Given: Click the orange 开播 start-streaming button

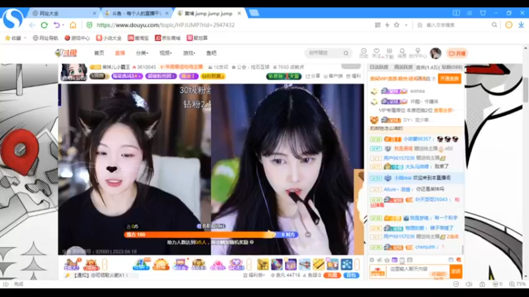Looking at the screenshot, I should point(458,53).
